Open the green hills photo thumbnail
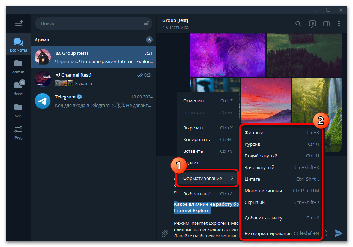 point(304,55)
